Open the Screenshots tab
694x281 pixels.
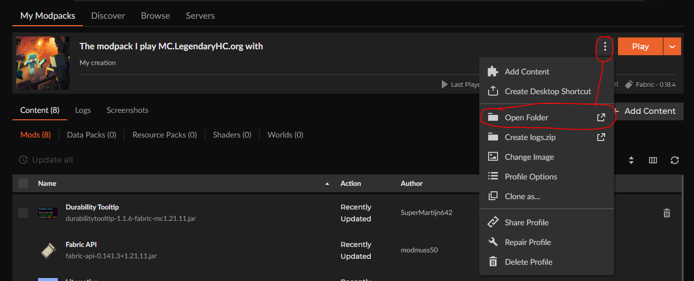[127, 110]
